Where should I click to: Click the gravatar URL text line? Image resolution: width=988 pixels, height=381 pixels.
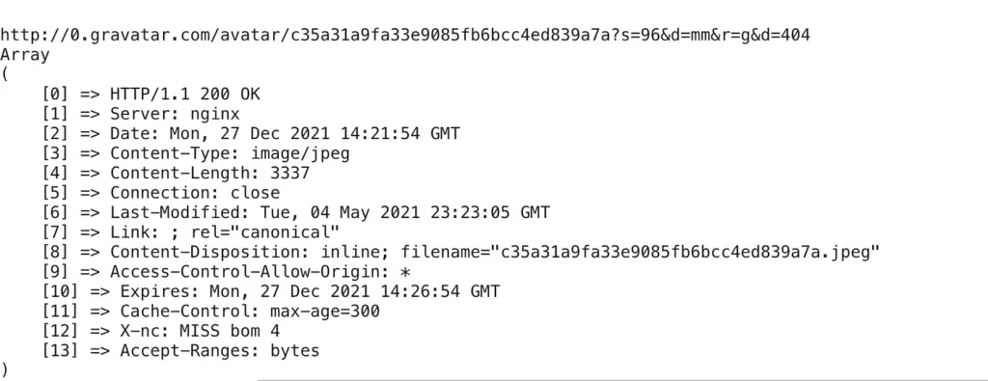[405, 36]
